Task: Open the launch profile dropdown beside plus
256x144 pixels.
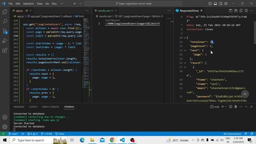Action: pyautogui.click(x=226, y=107)
